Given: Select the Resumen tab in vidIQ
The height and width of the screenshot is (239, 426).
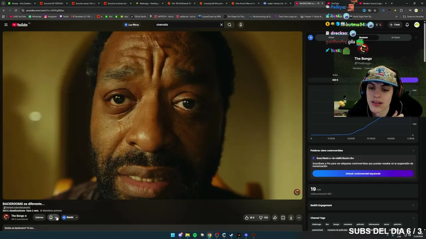Looking at the screenshot, I should 363,38.
